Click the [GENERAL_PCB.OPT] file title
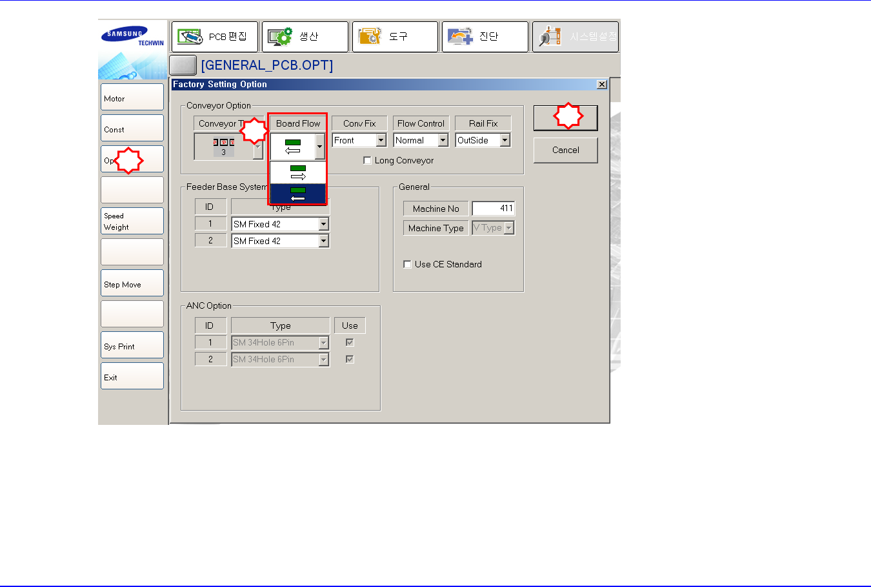This screenshot has width=871, height=587. [x=267, y=65]
